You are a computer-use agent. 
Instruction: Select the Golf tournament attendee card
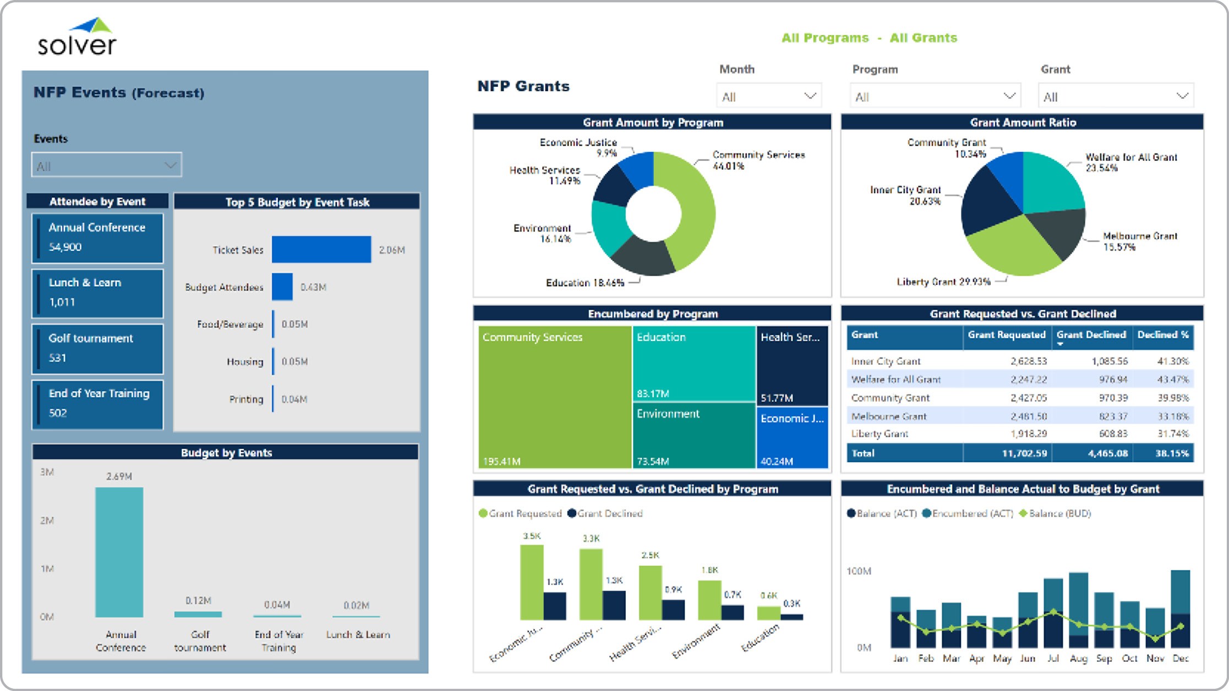tap(97, 348)
